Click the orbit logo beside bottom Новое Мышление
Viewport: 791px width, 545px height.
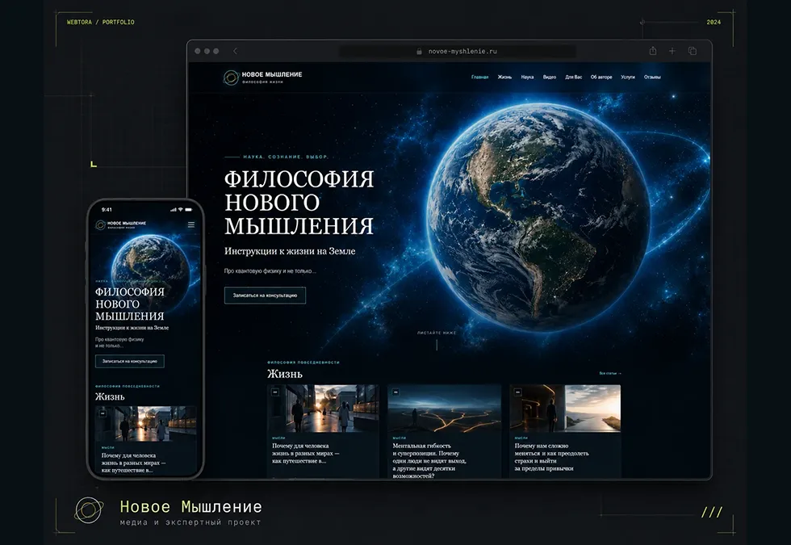click(90, 509)
